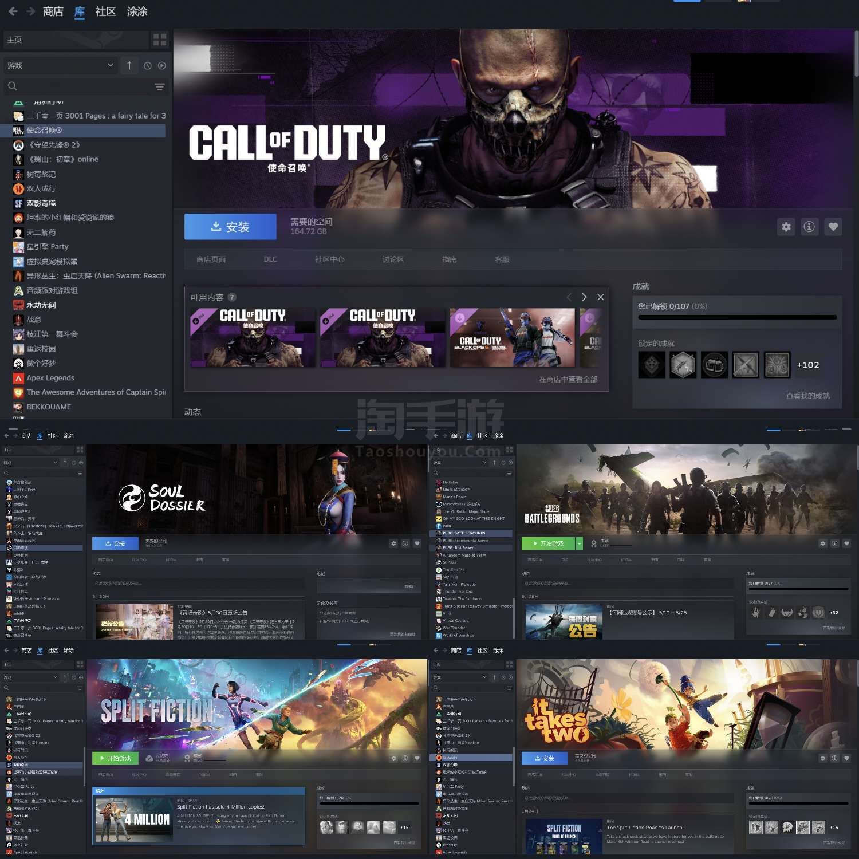Viewport: 859px width, 859px height.
Task: Open 商店页面 tab on Call of Duty page
Action: coord(211,259)
